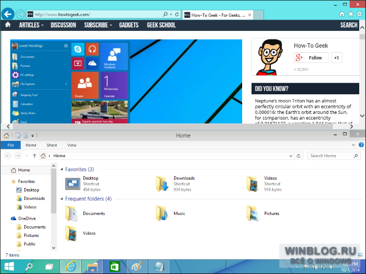The height and width of the screenshot is (274, 366).
Task: Click SEARCH on How-To Geek navbar
Action: click(349, 25)
